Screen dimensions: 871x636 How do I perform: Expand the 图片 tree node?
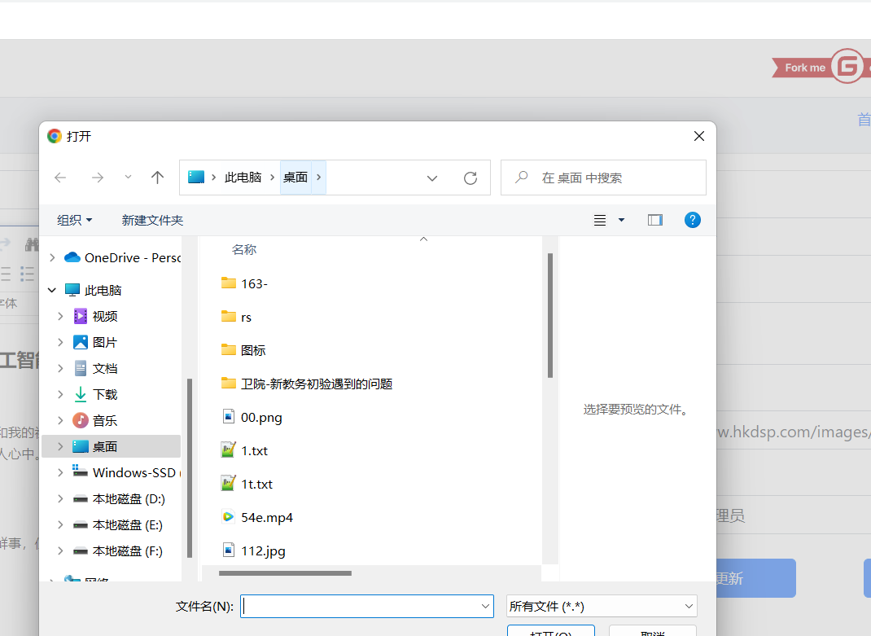tap(60, 342)
